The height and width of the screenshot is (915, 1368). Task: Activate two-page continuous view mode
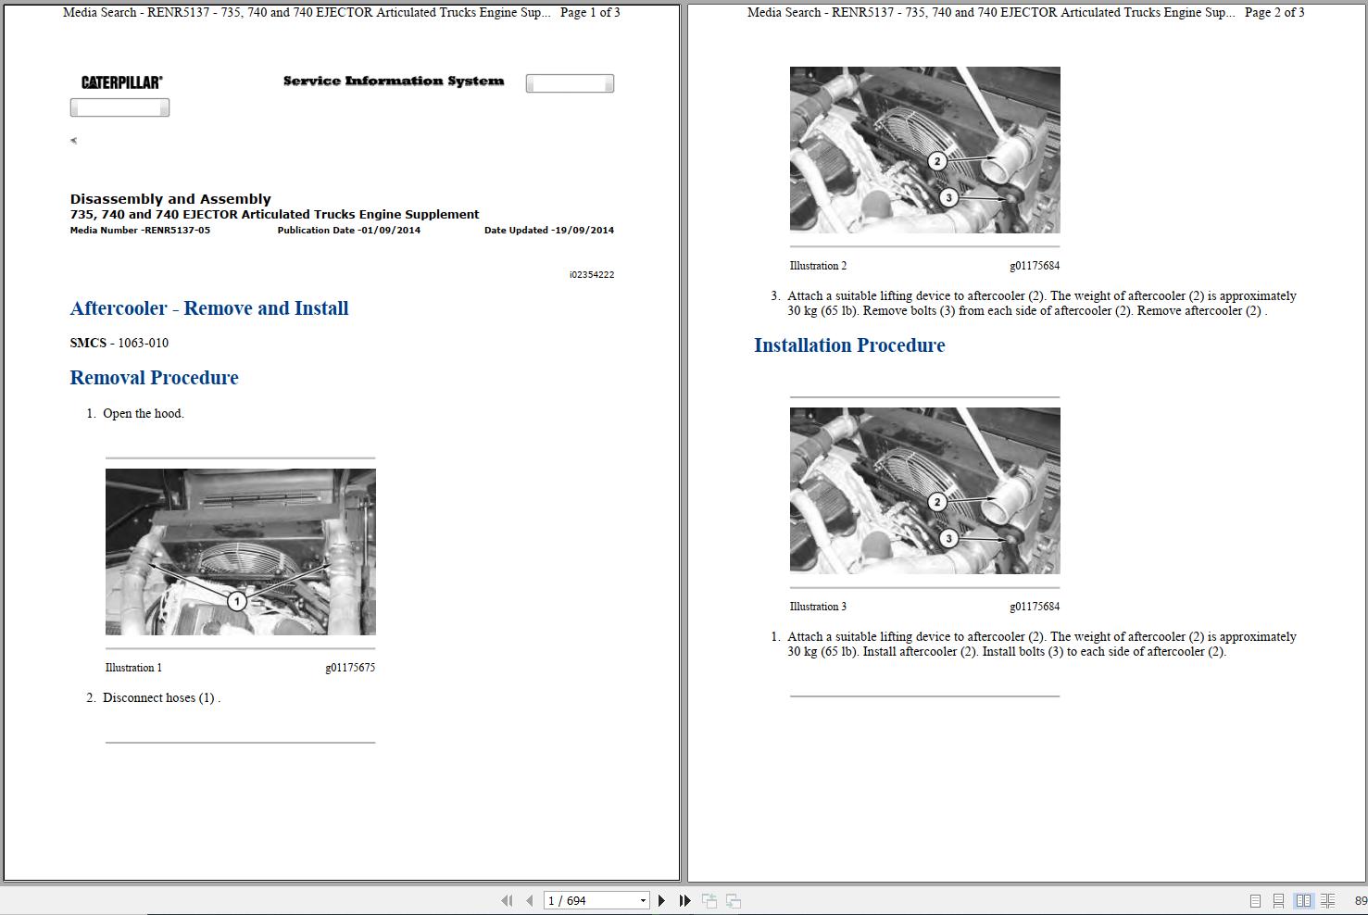coord(1328,899)
